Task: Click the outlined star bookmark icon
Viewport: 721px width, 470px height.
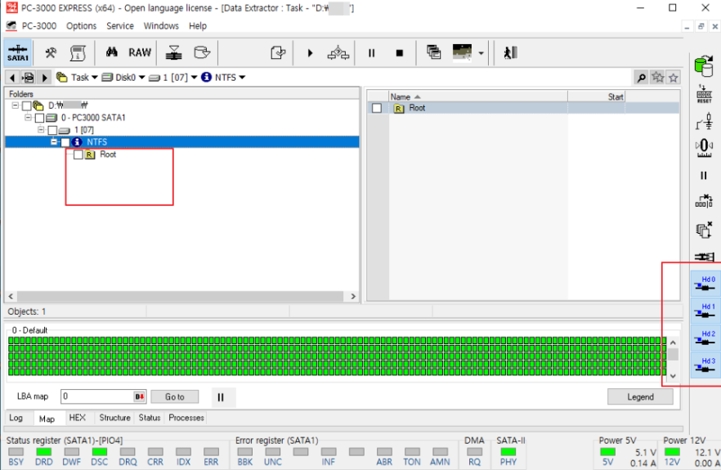Action: click(x=674, y=78)
